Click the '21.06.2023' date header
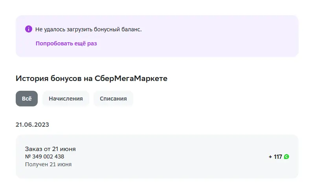 (32, 124)
